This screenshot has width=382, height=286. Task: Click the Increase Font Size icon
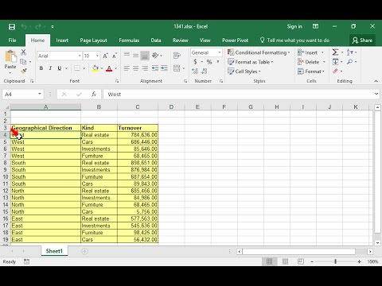pyautogui.click(x=105, y=56)
